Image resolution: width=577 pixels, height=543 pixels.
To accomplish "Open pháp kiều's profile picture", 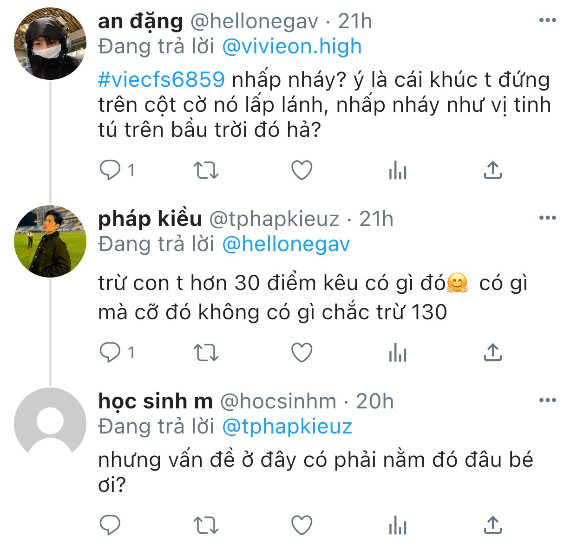I will pos(50,241).
